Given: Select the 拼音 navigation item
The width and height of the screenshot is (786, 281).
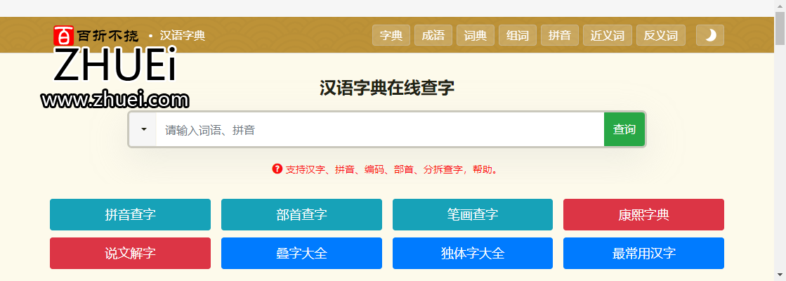Looking at the screenshot, I should point(559,35).
